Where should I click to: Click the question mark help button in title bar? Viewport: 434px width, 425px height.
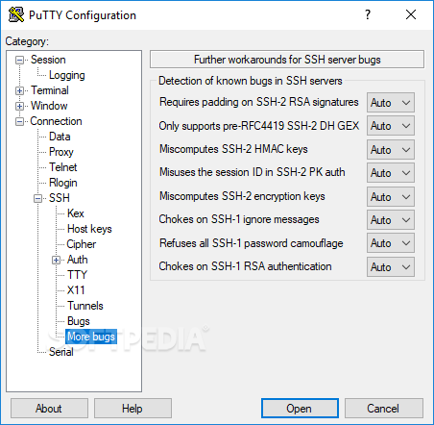point(368,14)
